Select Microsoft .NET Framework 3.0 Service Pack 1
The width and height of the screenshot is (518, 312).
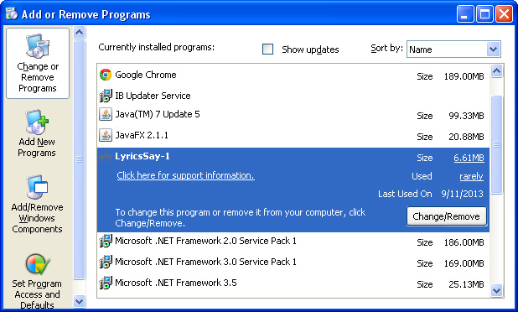point(293,262)
